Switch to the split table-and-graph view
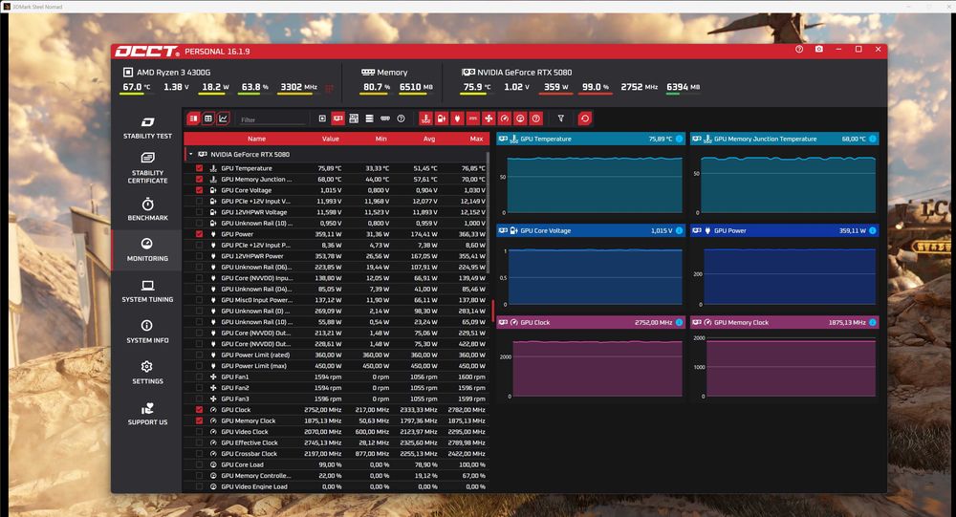 (193, 118)
